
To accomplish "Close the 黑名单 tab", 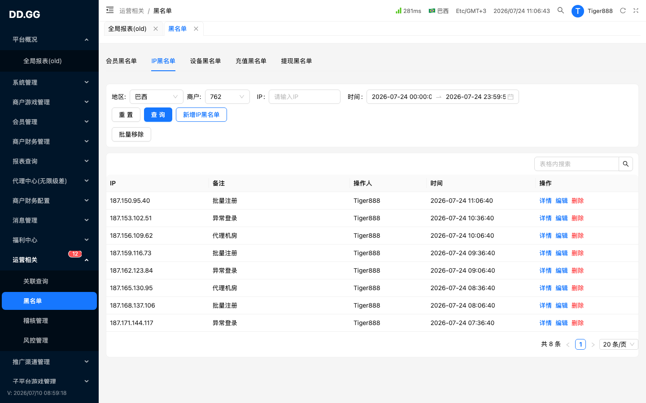I will 196,29.
